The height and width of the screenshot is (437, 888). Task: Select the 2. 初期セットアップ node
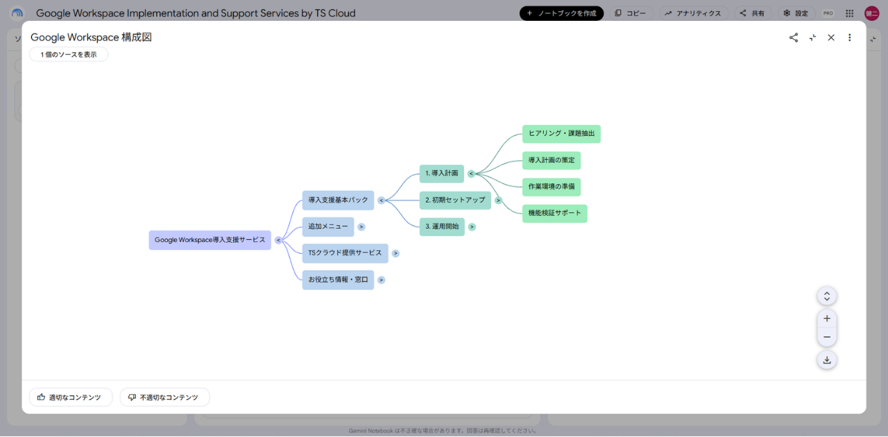pos(455,200)
